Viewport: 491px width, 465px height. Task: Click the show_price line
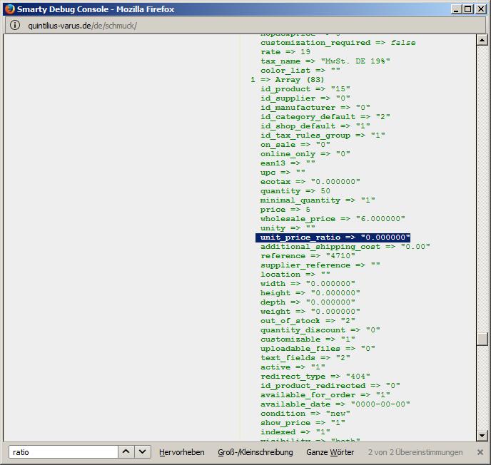(x=303, y=423)
